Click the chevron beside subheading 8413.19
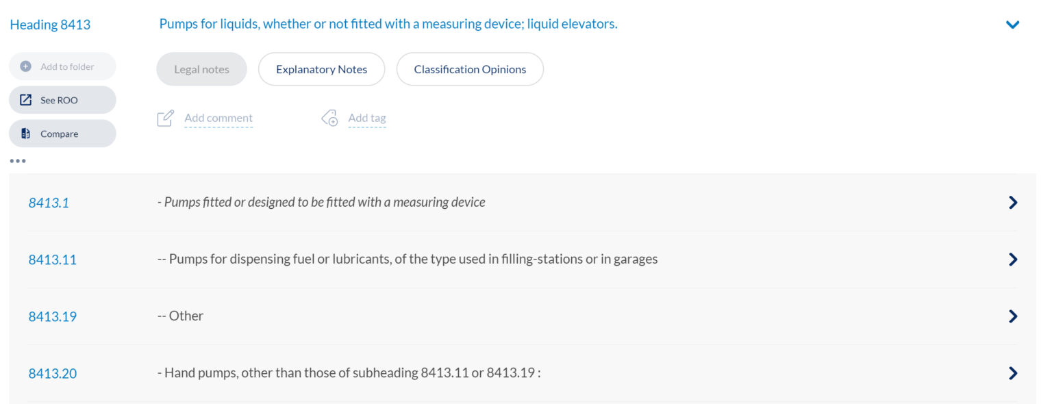1052x404 pixels. click(1012, 316)
